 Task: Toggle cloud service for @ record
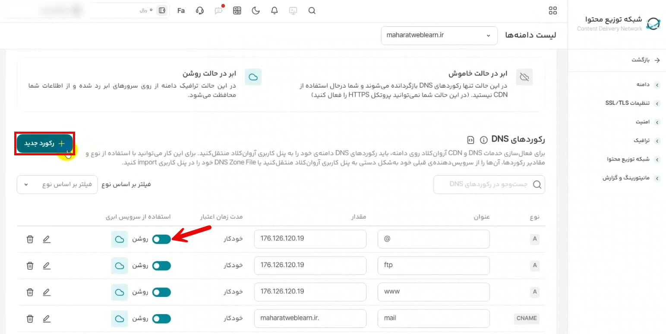pyautogui.click(x=161, y=239)
